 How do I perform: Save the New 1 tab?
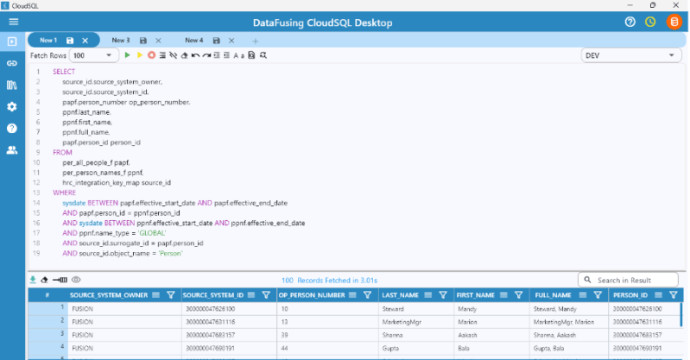[70, 41]
